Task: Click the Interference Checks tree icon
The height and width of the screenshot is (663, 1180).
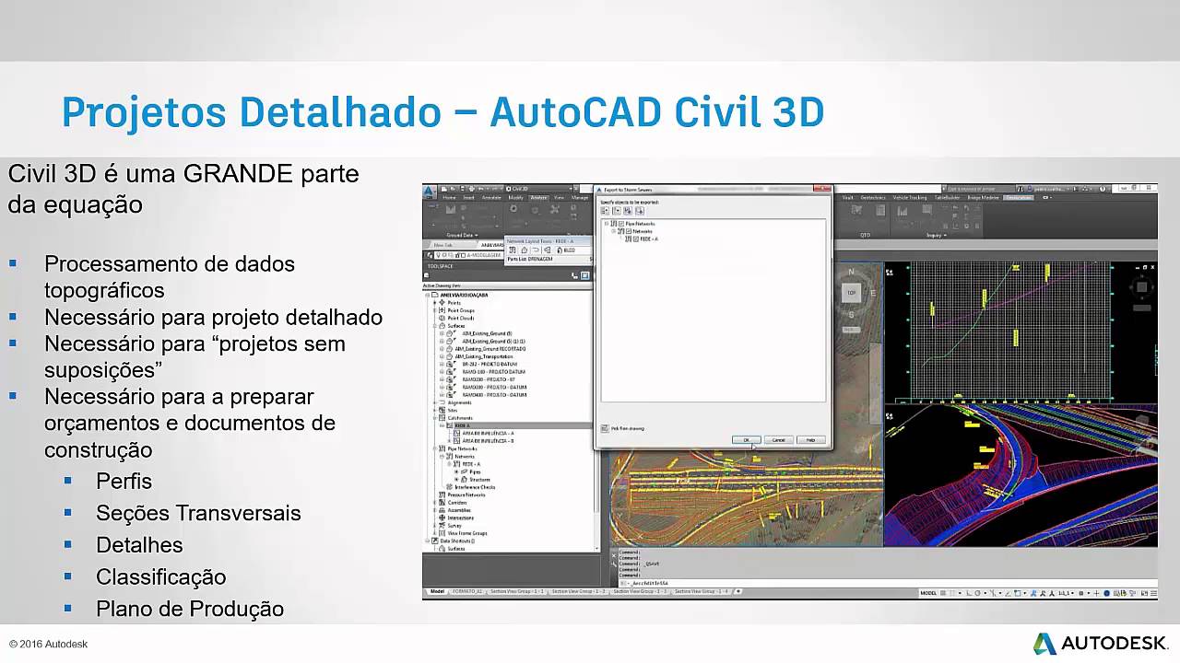Action: click(x=450, y=487)
